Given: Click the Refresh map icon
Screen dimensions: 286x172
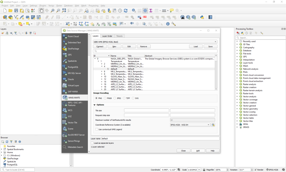Looking at the screenshot, I should 126,11.
